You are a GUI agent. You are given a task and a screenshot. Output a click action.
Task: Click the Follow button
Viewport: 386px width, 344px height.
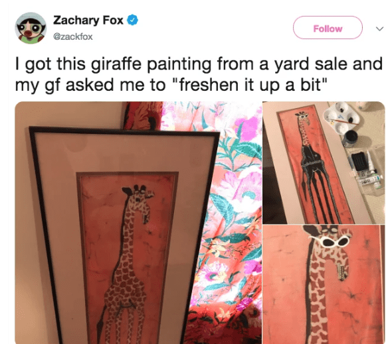pyautogui.click(x=328, y=27)
